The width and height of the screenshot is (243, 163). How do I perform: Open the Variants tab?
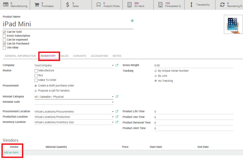[x=80, y=56]
